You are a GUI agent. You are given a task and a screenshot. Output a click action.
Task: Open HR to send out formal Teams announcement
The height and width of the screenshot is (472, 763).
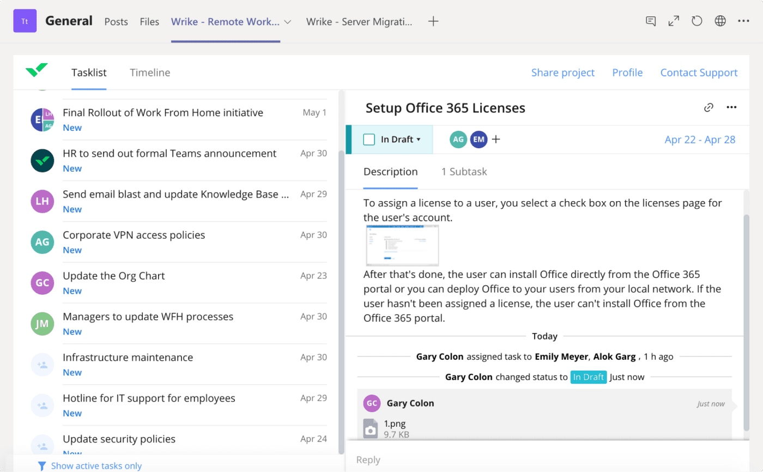(x=169, y=154)
